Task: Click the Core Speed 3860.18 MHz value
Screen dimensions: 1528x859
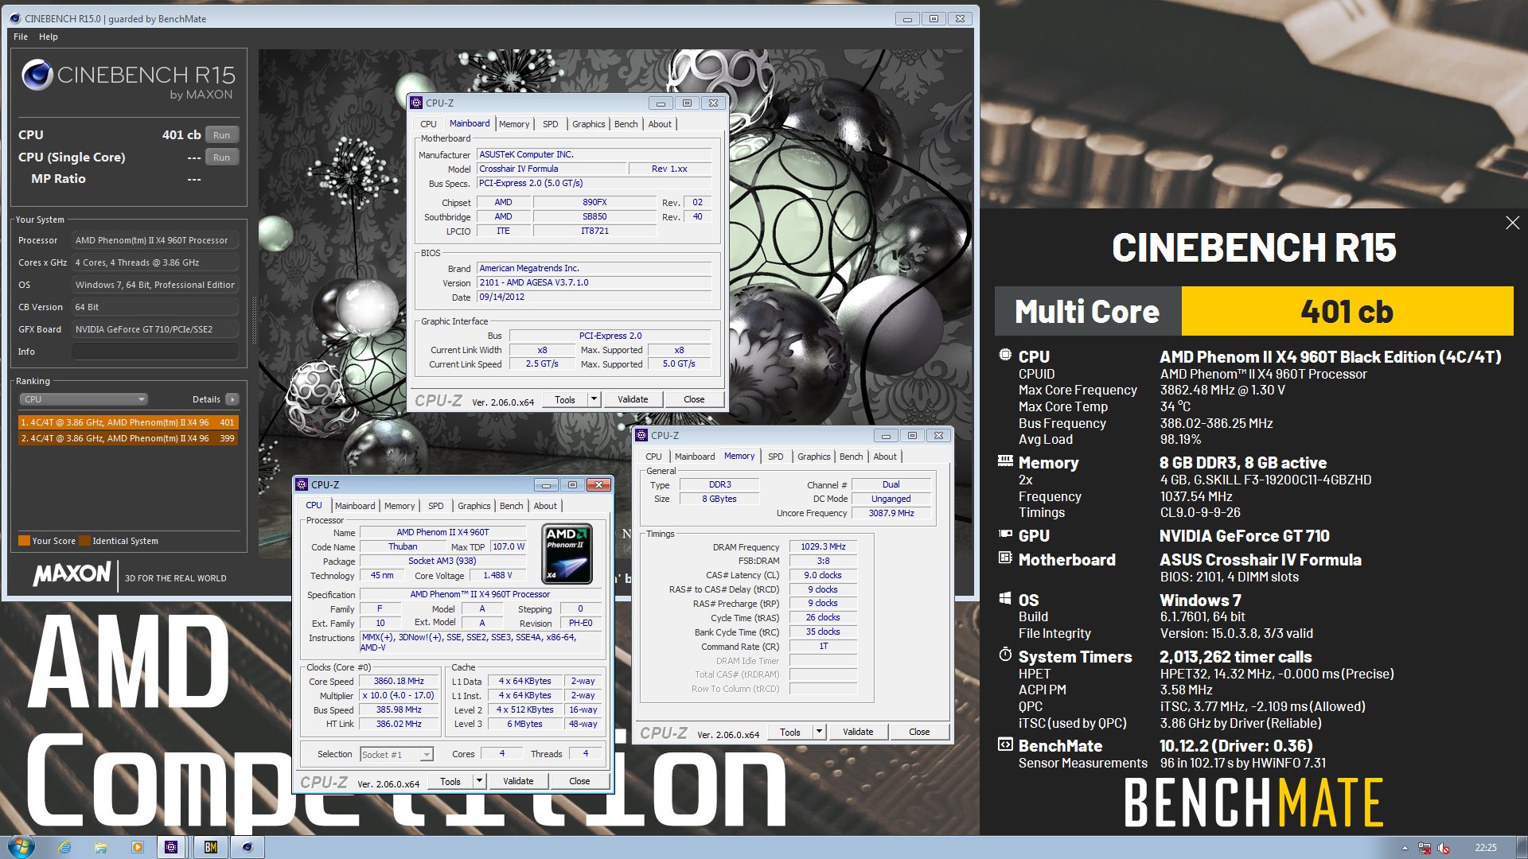Action: tap(399, 681)
